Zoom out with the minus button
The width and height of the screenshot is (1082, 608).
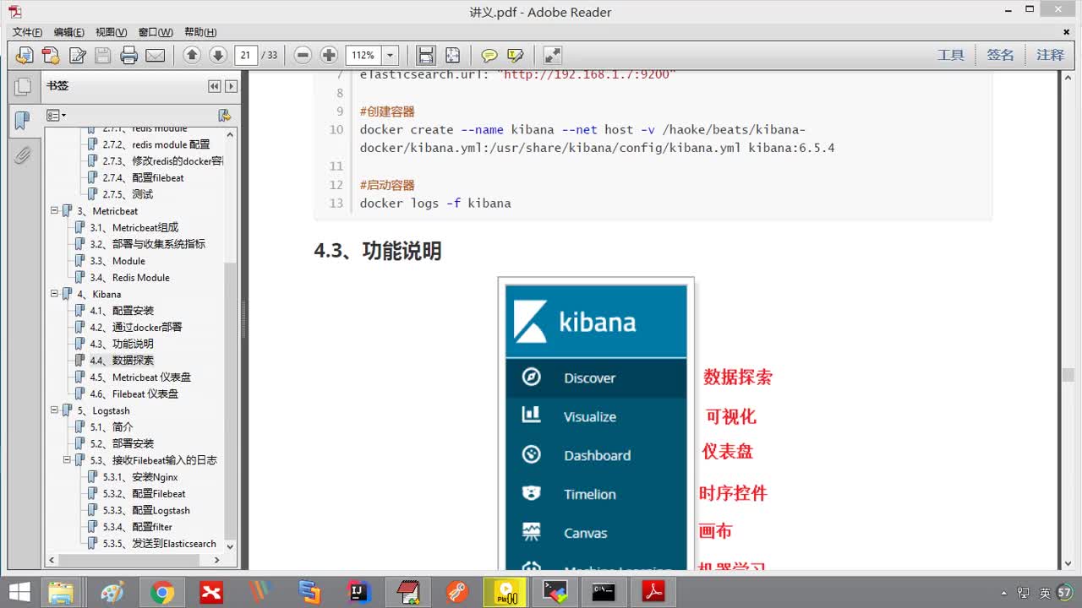click(303, 55)
